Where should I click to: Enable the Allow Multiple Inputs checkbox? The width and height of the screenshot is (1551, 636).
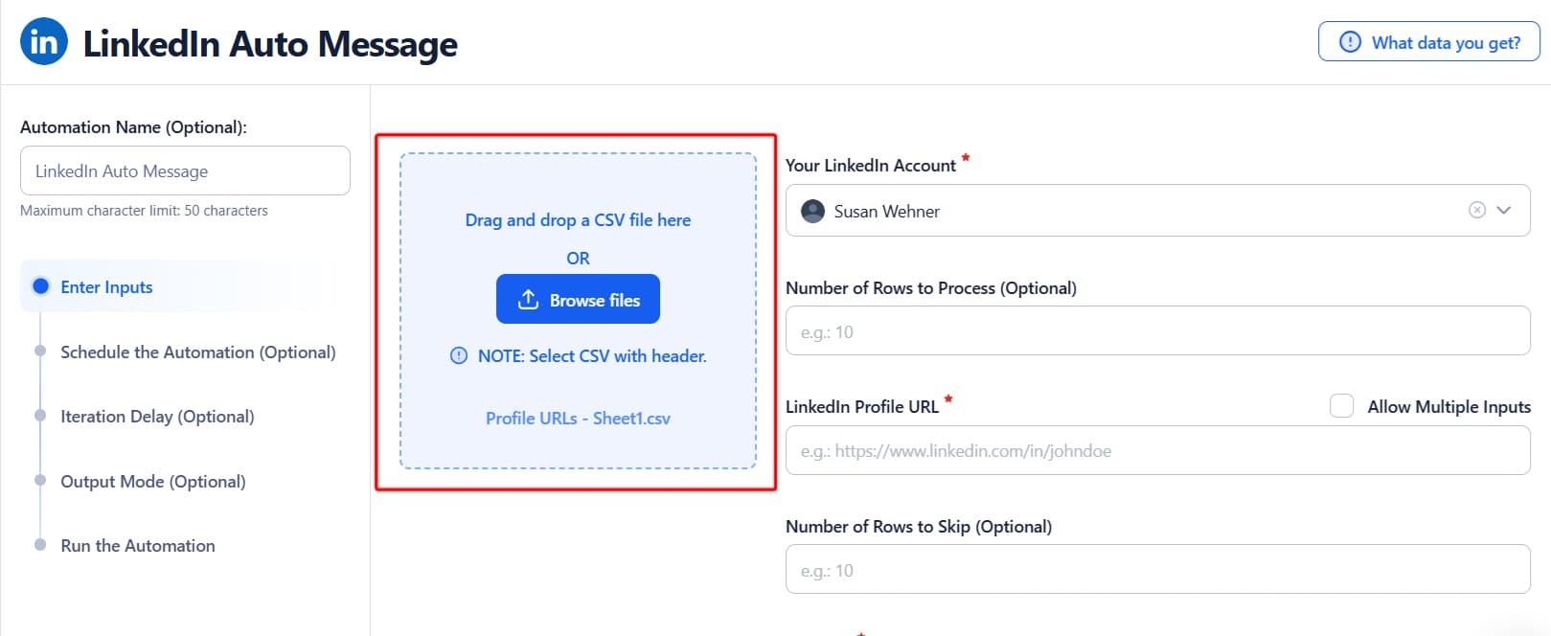tap(1341, 406)
